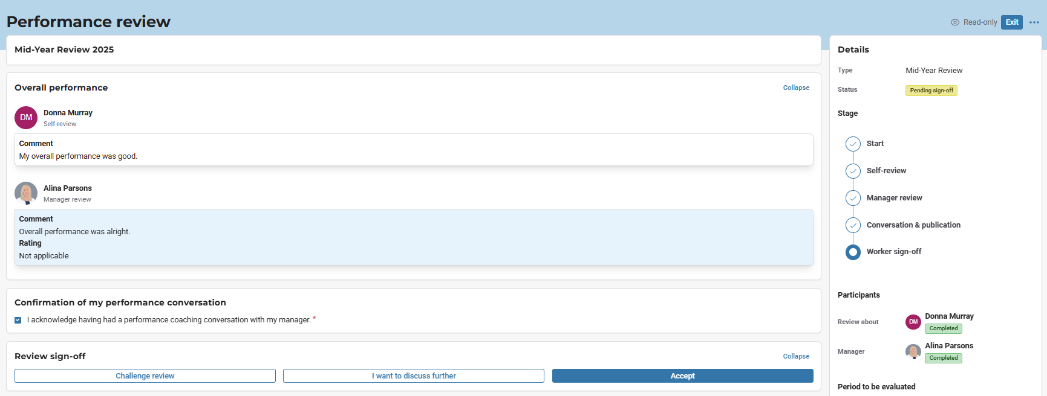This screenshot has height=396, width=1047.
Task: Click Donna Murray's avatar in Participants
Action: coord(913,322)
